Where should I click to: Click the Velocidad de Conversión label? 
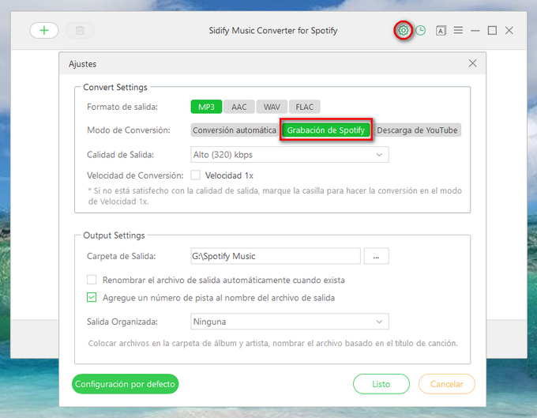(135, 175)
